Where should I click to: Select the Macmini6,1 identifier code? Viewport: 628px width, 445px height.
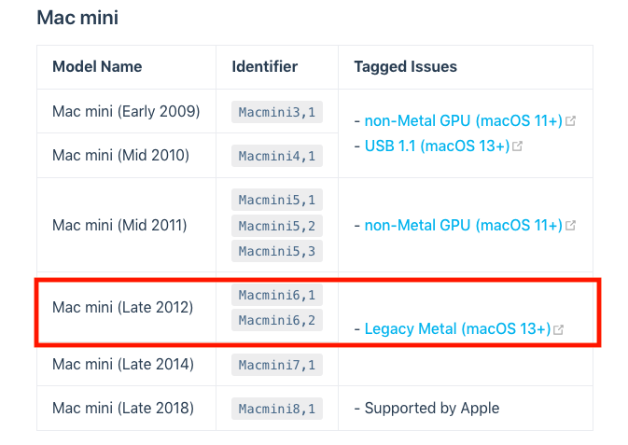(x=277, y=295)
